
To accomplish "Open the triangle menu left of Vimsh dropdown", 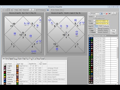I will [x=89, y=14].
